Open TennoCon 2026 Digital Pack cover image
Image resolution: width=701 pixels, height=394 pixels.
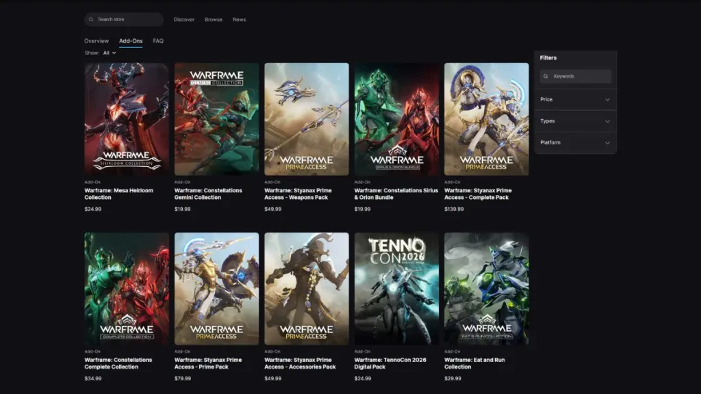pyautogui.click(x=396, y=289)
